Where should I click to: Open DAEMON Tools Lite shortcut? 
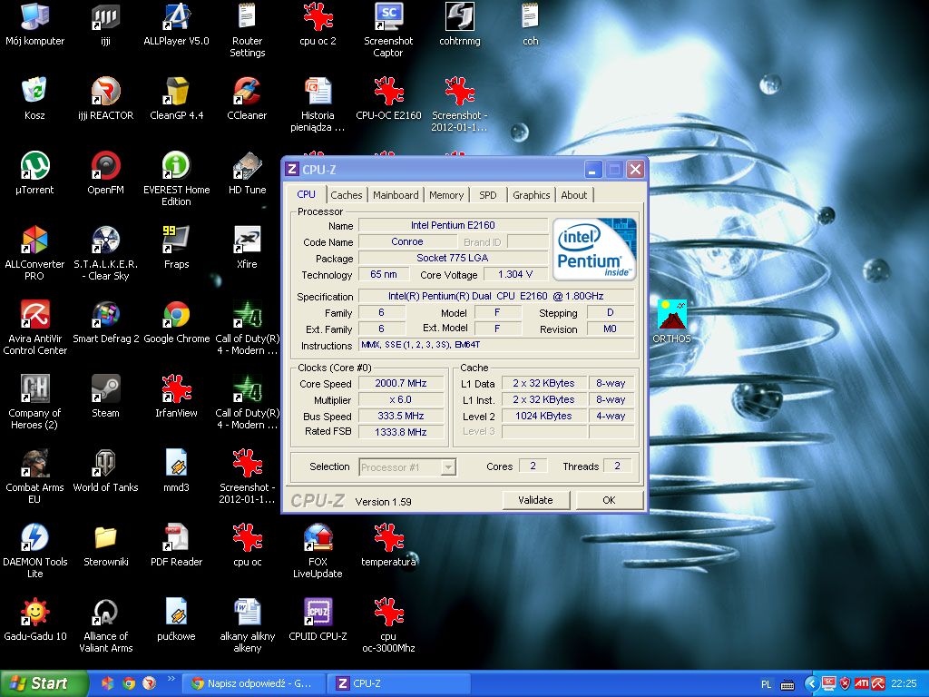(34, 539)
